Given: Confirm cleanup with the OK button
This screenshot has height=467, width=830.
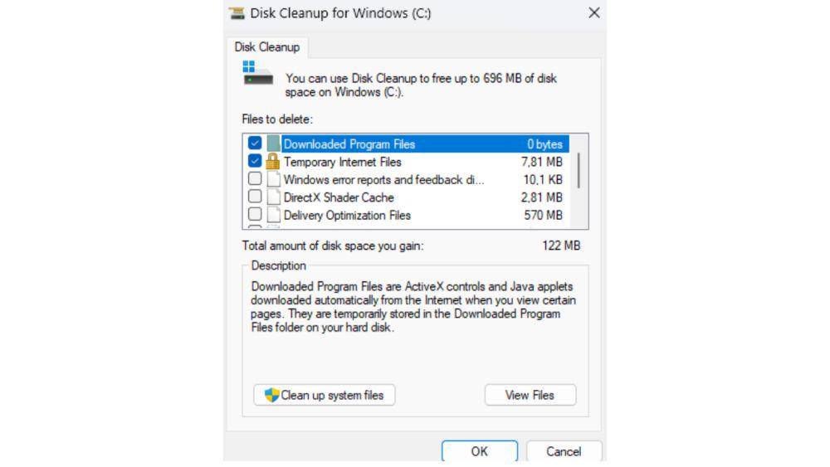Looking at the screenshot, I should click(x=480, y=451).
